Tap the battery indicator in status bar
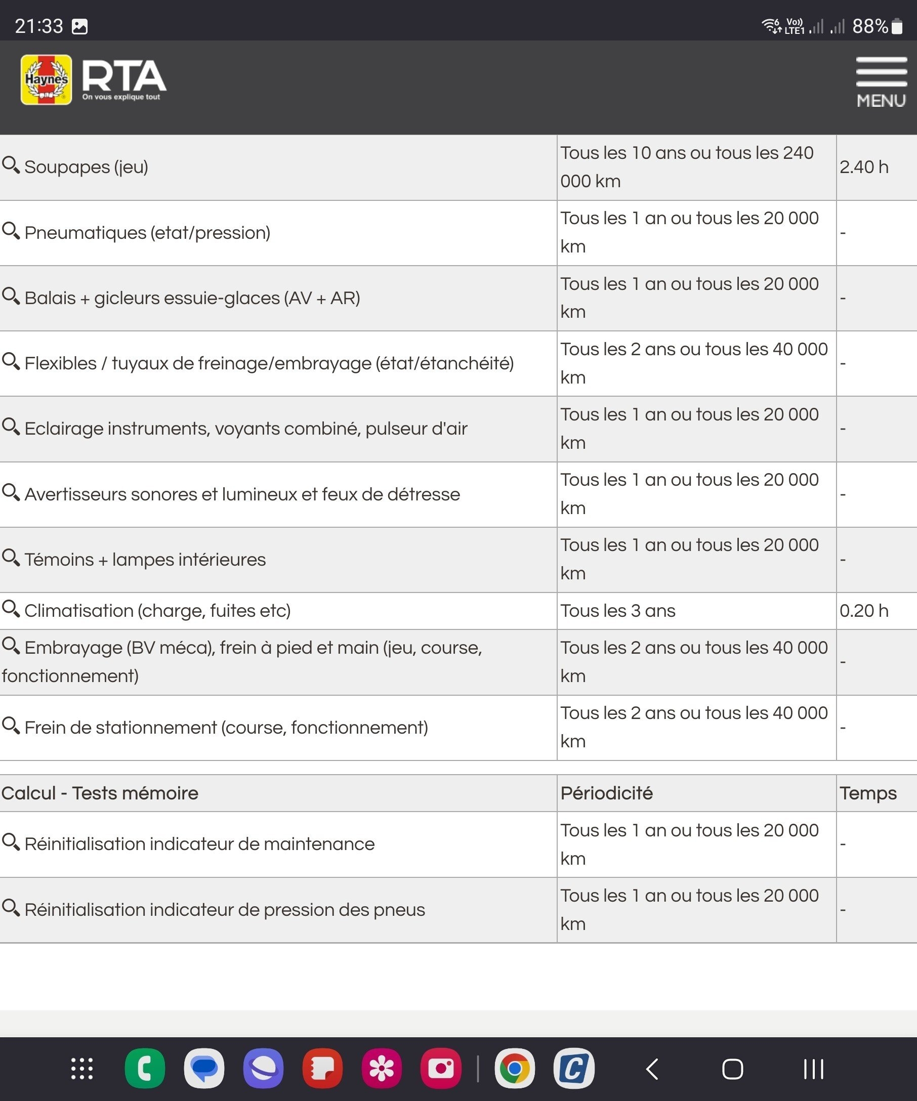Image resolution: width=917 pixels, height=1101 pixels. (897, 26)
